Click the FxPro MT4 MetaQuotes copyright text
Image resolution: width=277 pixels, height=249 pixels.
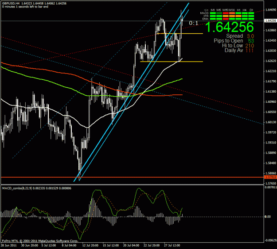click(40, 241)
